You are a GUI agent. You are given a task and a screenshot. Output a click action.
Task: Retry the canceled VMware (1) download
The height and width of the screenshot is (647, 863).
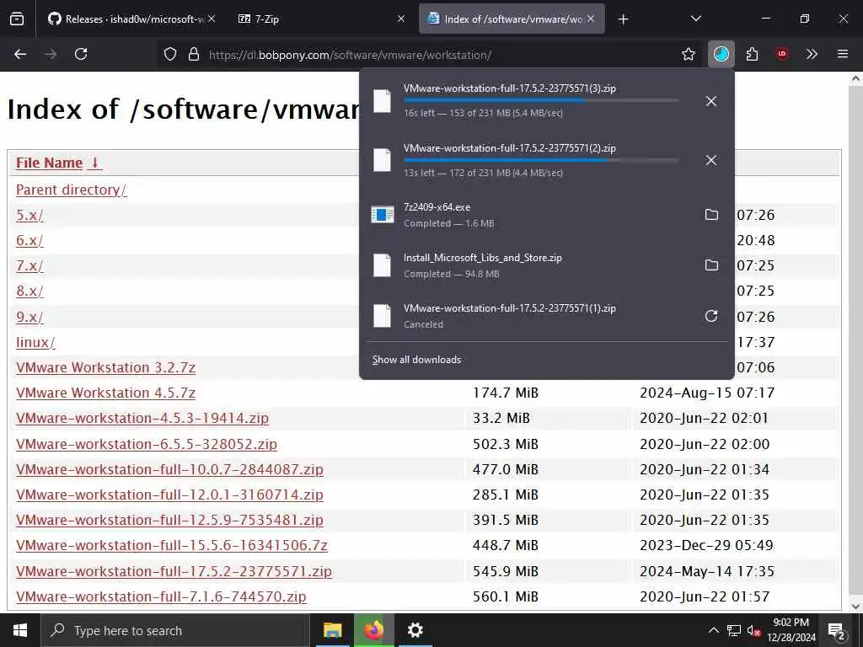tap(711, 316)
